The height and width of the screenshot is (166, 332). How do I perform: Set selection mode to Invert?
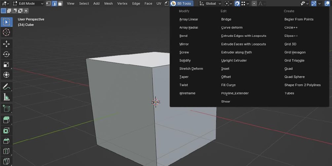coord(20,11)
